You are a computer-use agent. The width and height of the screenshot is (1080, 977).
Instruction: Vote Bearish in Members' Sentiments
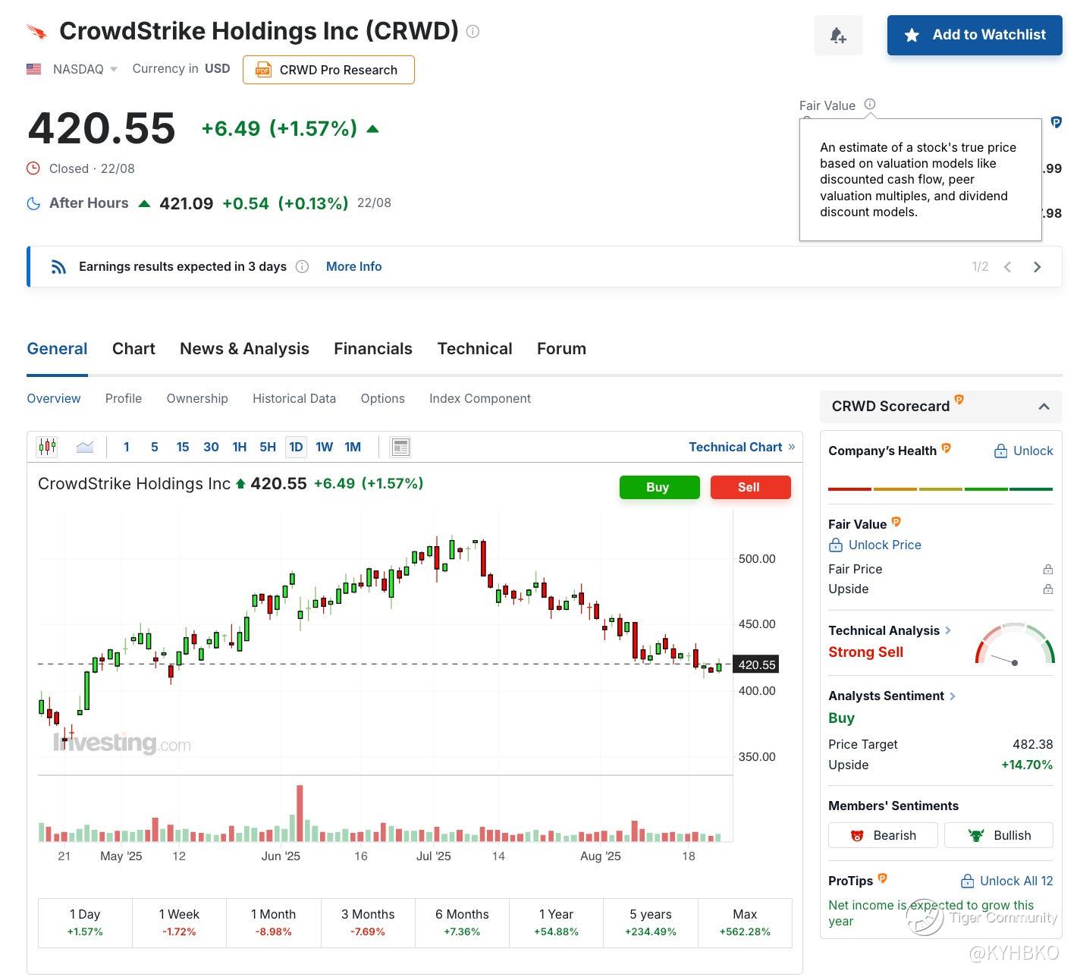(x=883, y=835)
